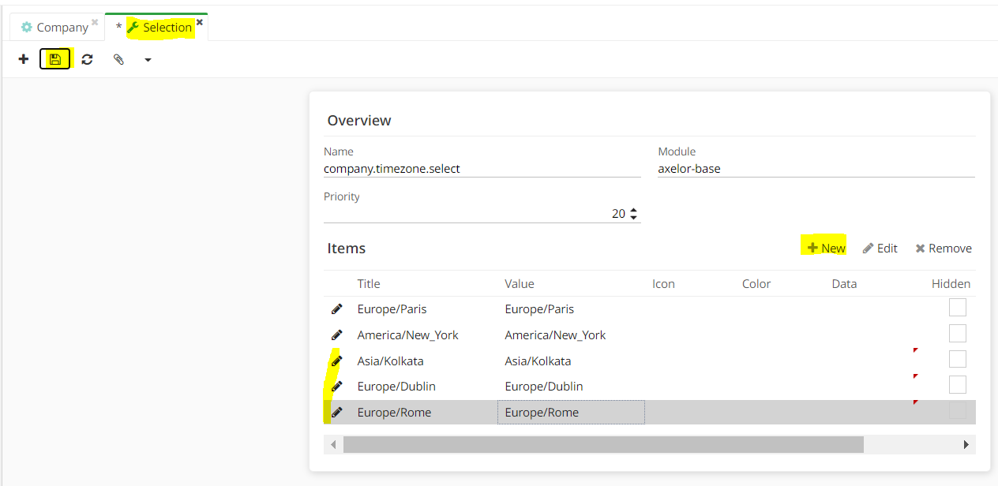998x486 pixels.
Task: Edit America/New_York using its pencil icon
Action: pos(337,335)
